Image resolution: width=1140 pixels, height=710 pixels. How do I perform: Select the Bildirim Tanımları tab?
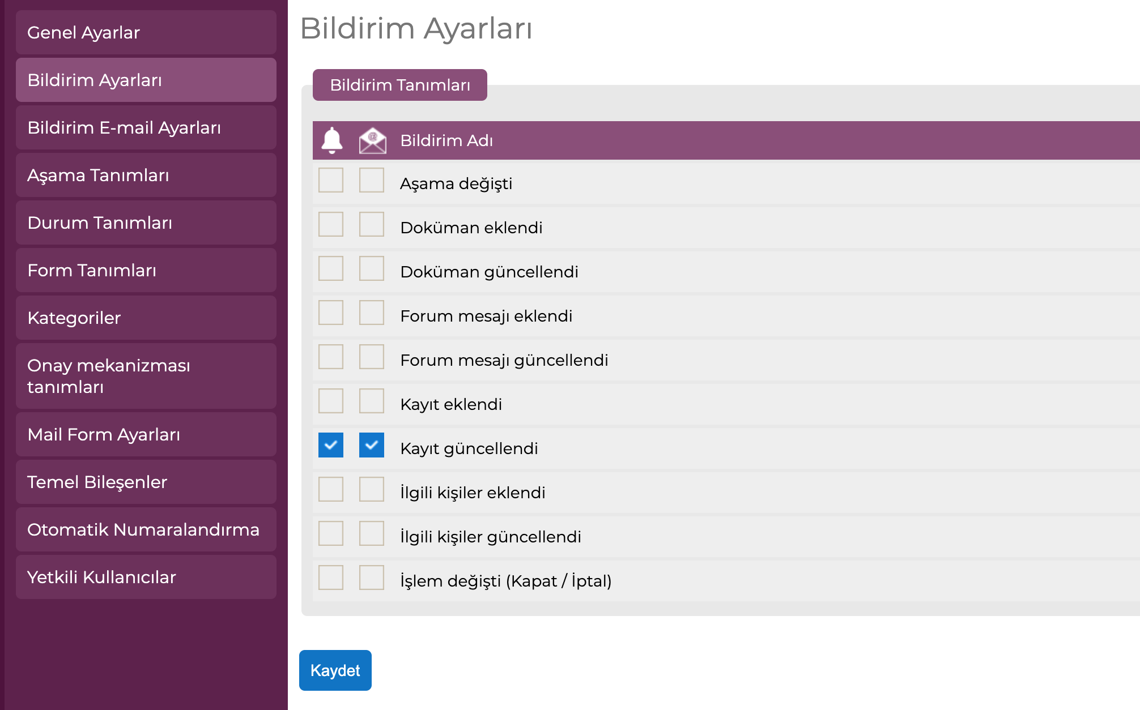(400, 85)
